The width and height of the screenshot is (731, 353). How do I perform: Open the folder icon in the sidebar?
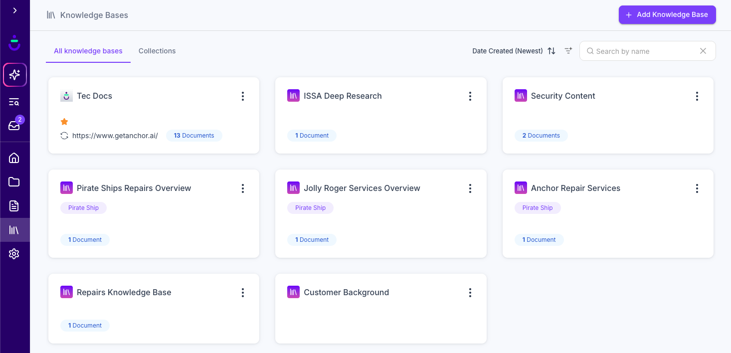14,182
